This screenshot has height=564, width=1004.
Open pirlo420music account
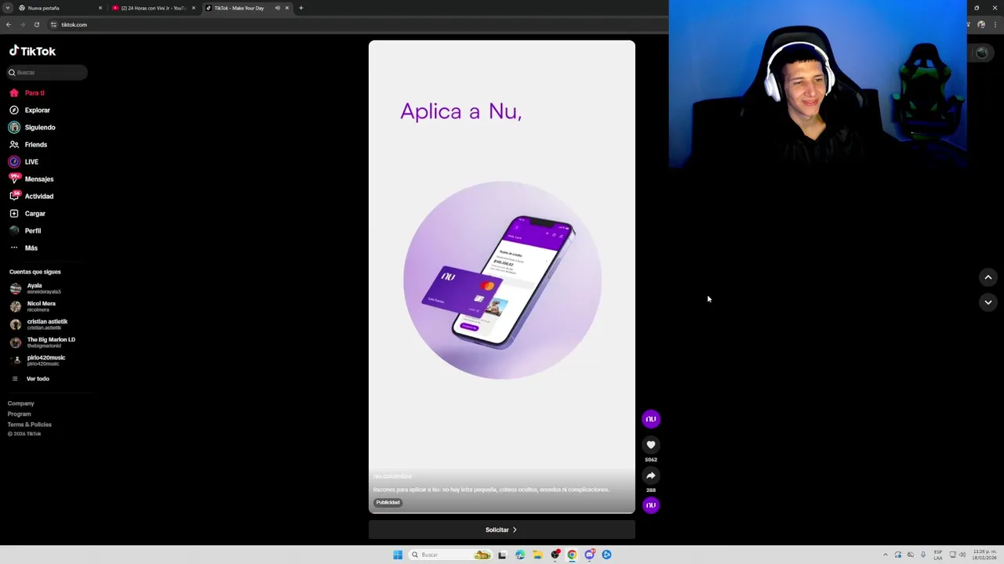coord(38,360)
